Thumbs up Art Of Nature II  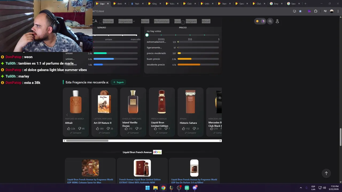(98, 129)
